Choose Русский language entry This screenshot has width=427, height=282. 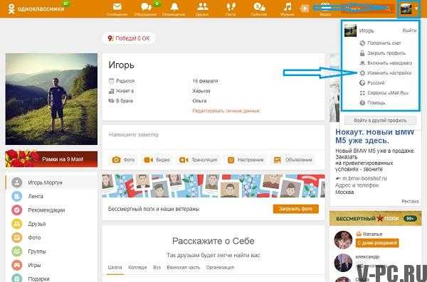[376, 82]
